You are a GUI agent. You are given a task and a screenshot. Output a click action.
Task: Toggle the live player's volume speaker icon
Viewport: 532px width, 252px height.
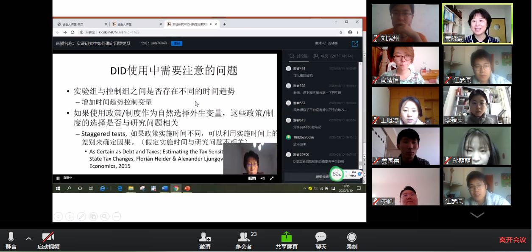(x=262, y=178)
